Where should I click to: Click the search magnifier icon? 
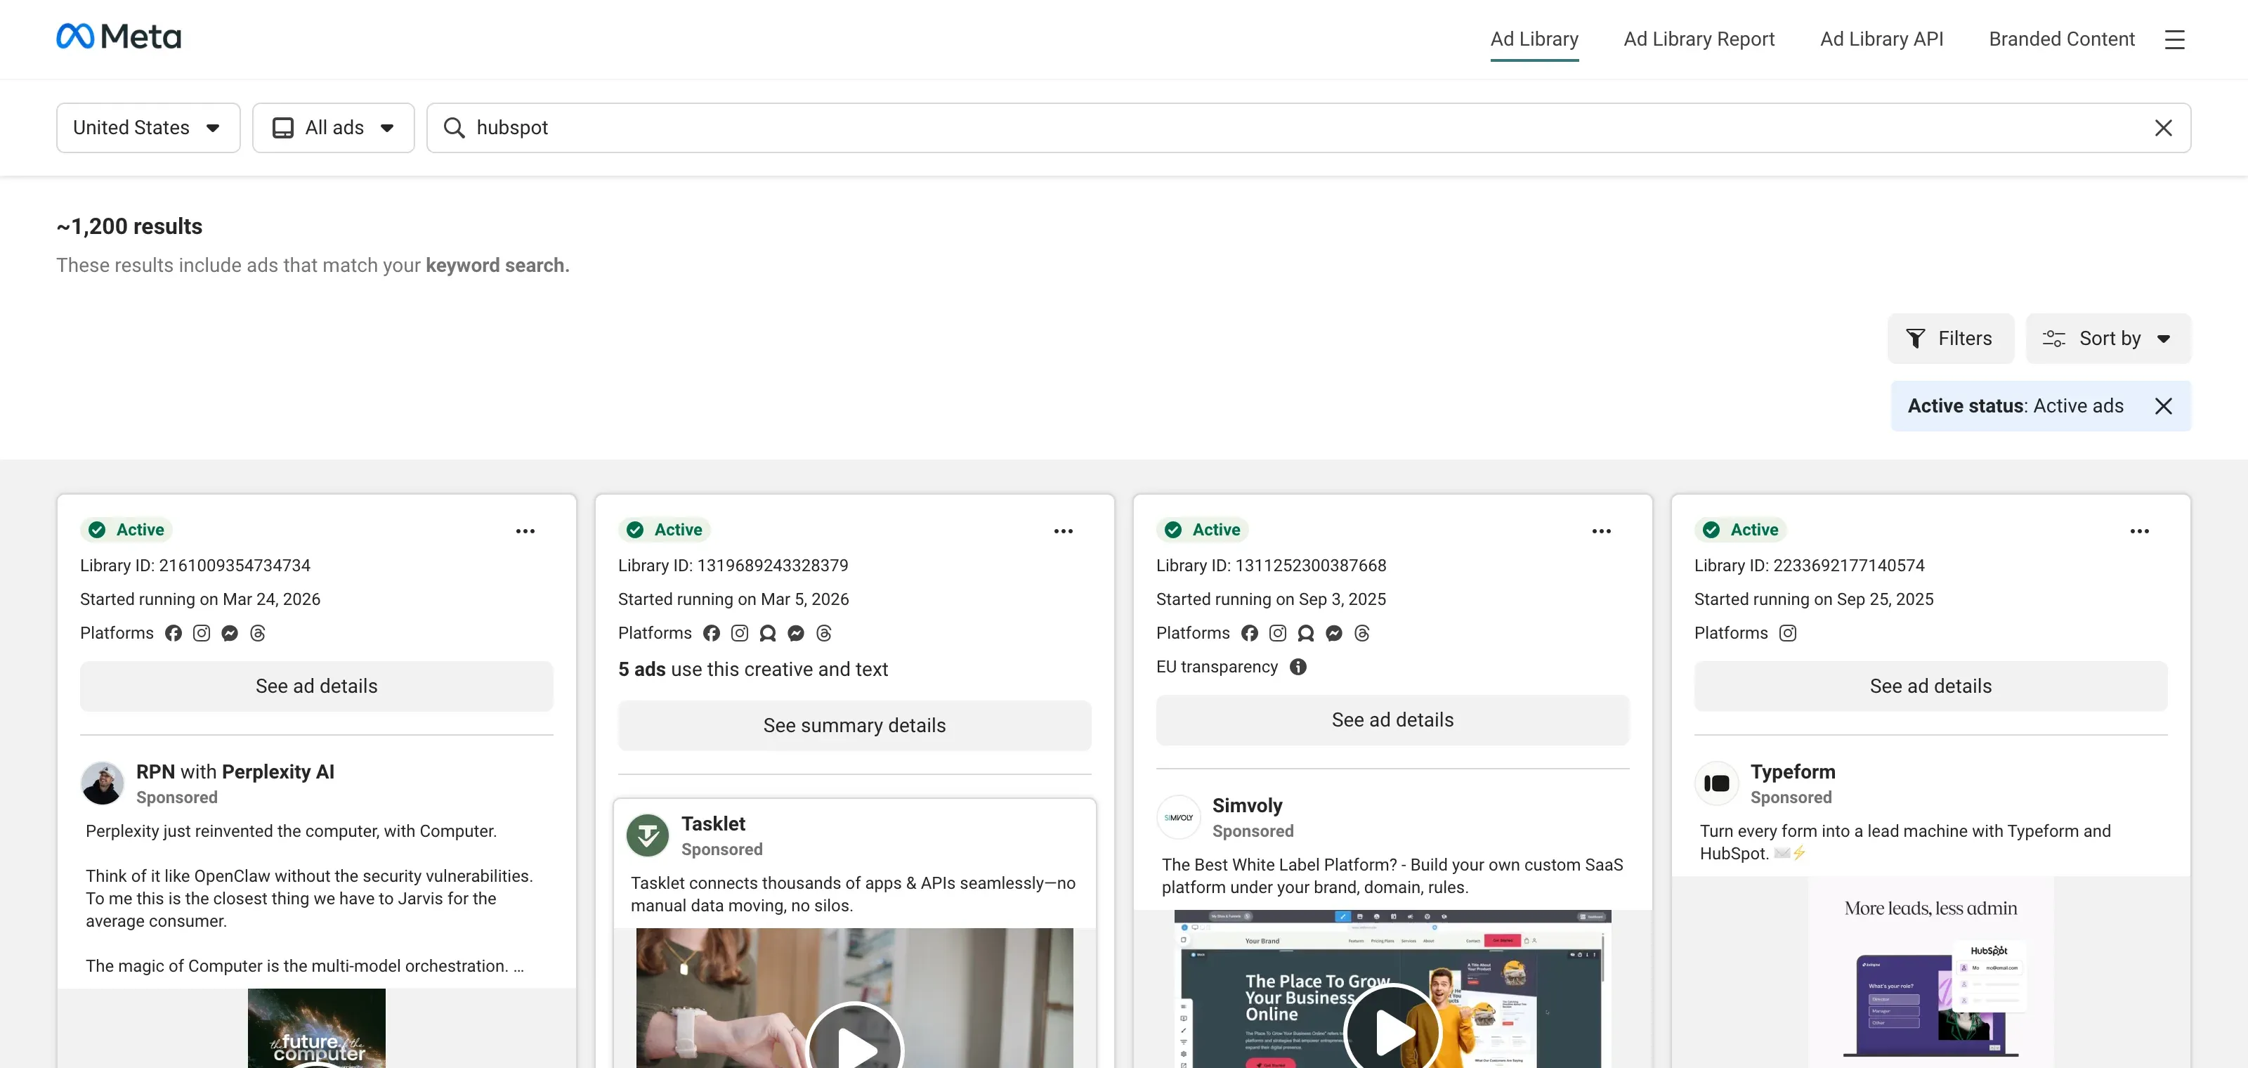coord(454,127)
